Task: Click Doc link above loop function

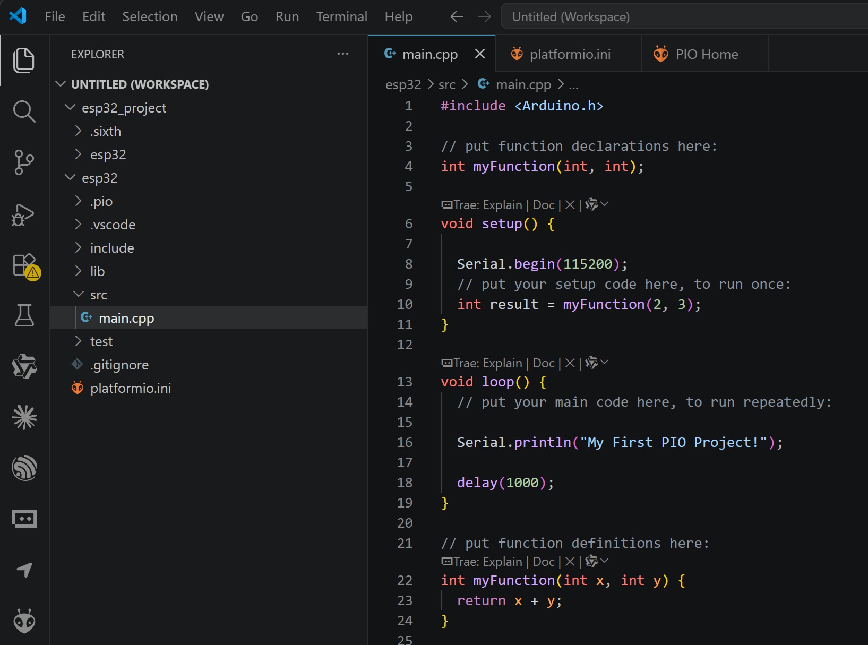Action: tap(544, 363)
